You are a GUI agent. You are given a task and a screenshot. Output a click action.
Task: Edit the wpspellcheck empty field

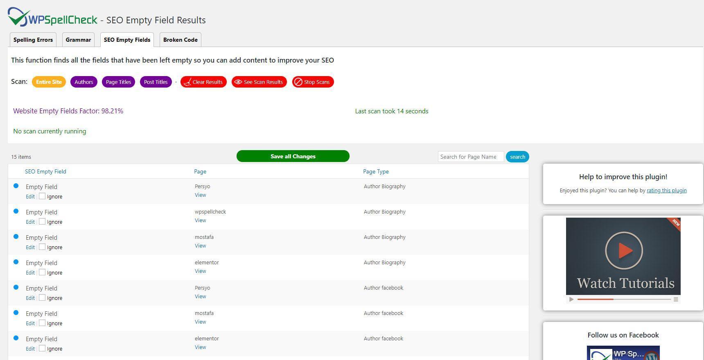click(30, 222)
